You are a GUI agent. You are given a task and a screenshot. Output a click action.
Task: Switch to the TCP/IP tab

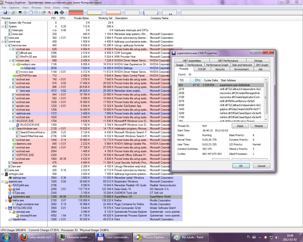coord(202,69)
